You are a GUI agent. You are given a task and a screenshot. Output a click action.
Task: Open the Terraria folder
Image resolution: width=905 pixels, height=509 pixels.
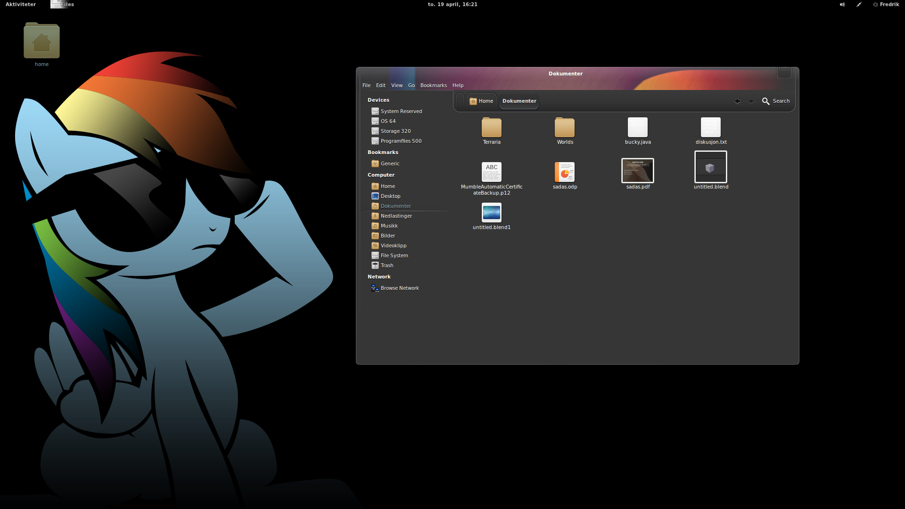(491, 131)
